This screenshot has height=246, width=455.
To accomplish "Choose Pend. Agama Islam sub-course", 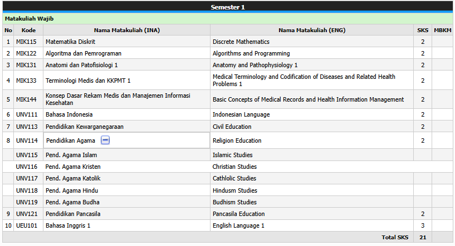I will pyautogui.click(x=71, y=155).
